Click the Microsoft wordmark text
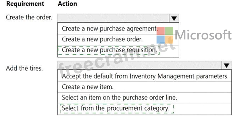The height and width of the screenshot is (116, 233). [x=203, y=35]
